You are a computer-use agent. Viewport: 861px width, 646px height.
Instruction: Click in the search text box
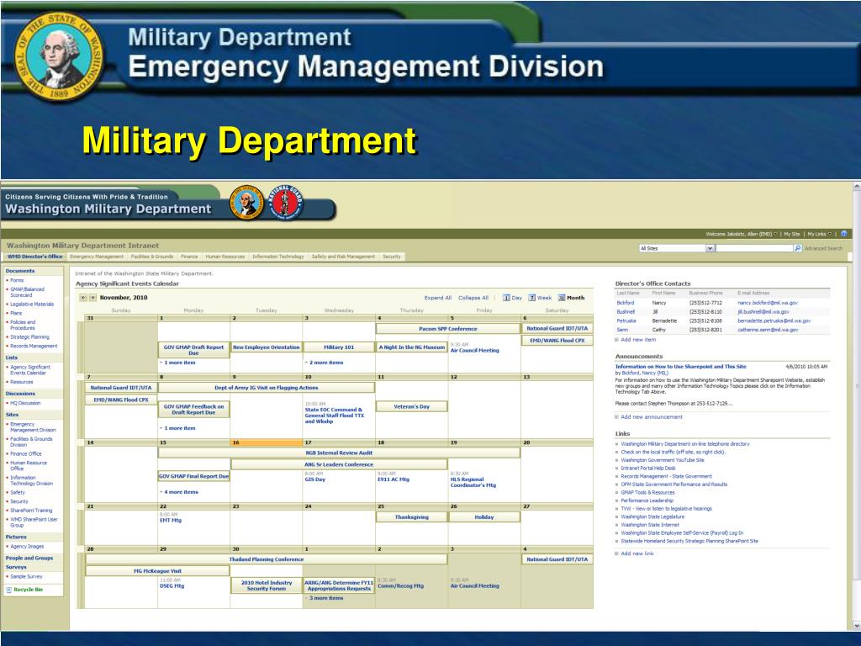click(x=754, y=248)
